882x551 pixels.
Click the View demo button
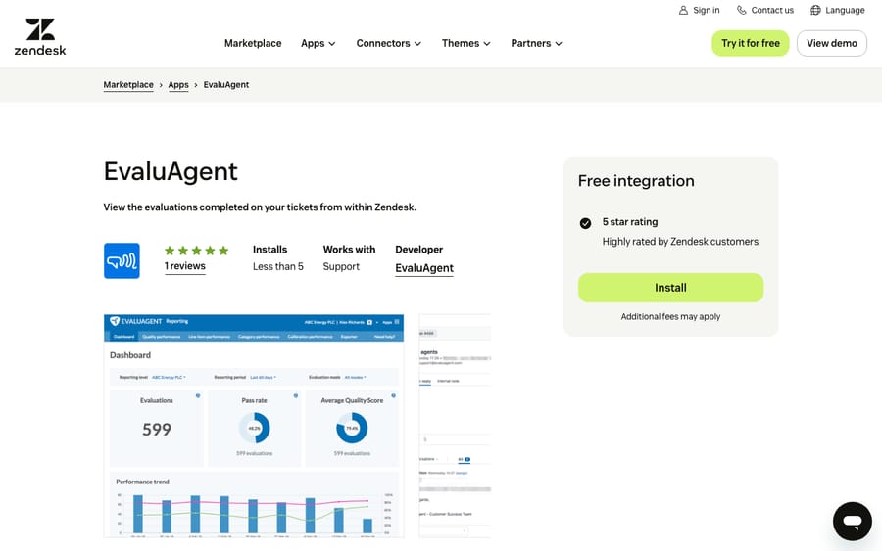coord(831,43)
